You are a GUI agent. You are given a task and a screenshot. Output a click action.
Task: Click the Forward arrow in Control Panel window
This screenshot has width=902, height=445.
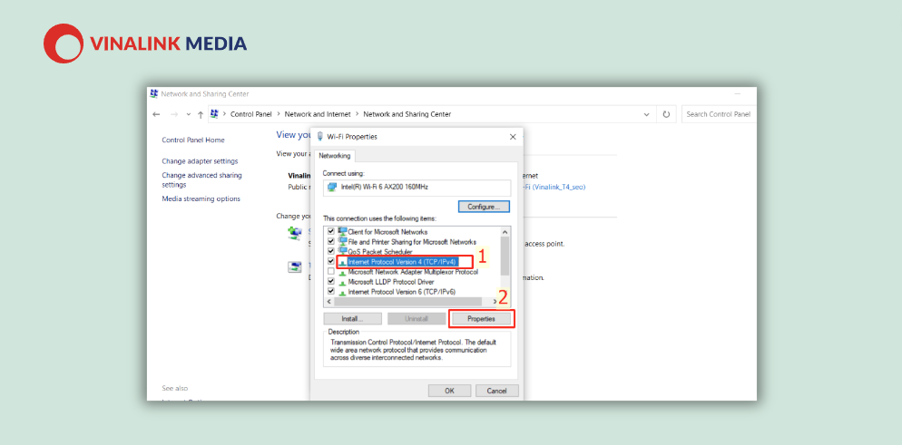coord(174,114)
